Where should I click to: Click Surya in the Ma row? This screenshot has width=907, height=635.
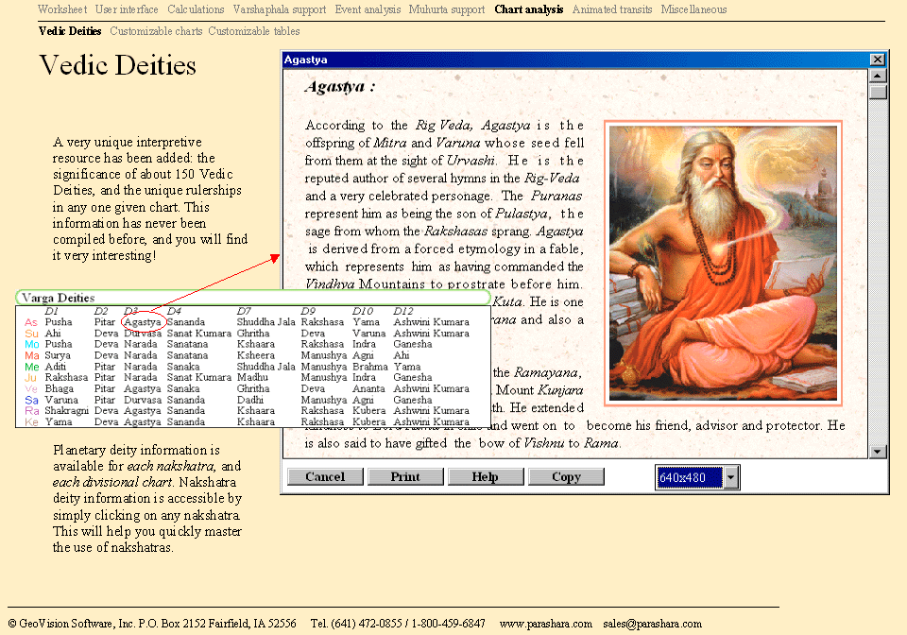tap(58, 355)
